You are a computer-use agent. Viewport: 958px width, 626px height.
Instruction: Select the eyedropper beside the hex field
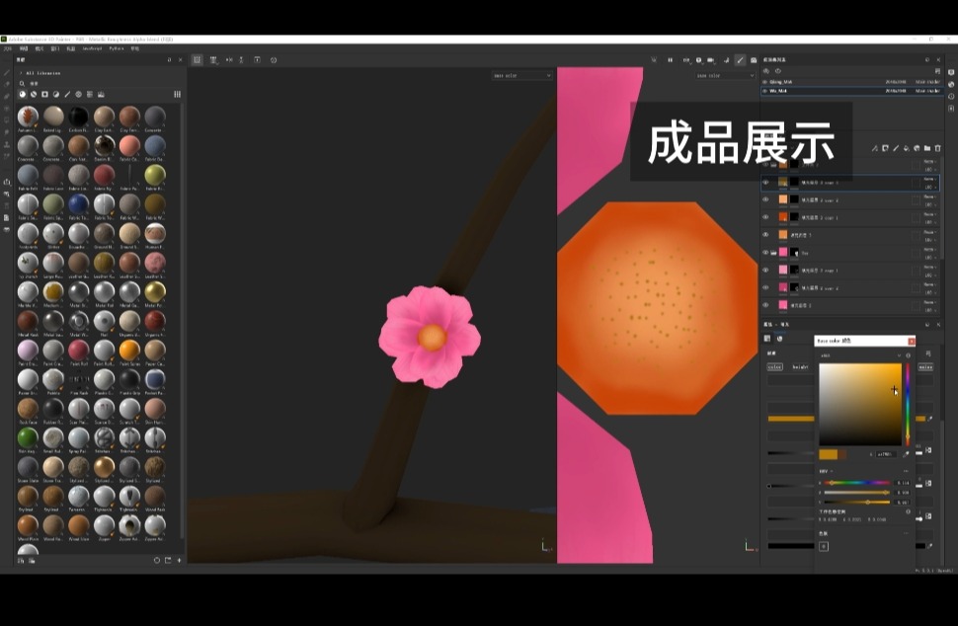tap(906, 454)
